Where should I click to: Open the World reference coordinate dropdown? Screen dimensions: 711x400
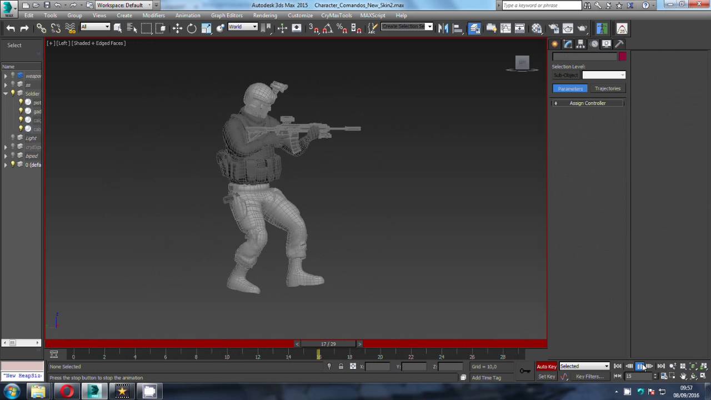243,27
